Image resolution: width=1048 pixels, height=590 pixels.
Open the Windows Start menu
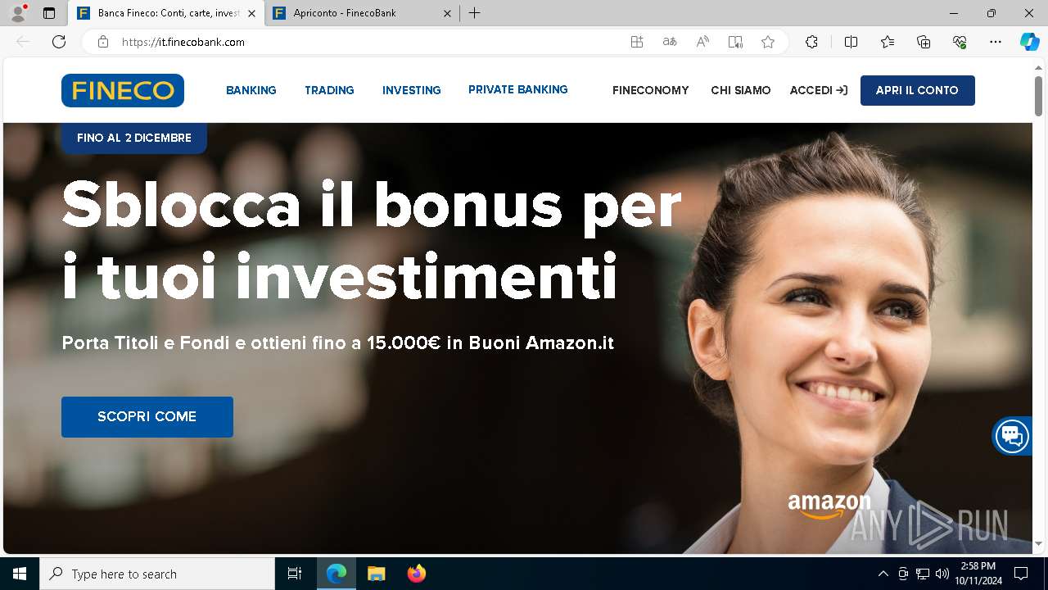click(20, 574)
